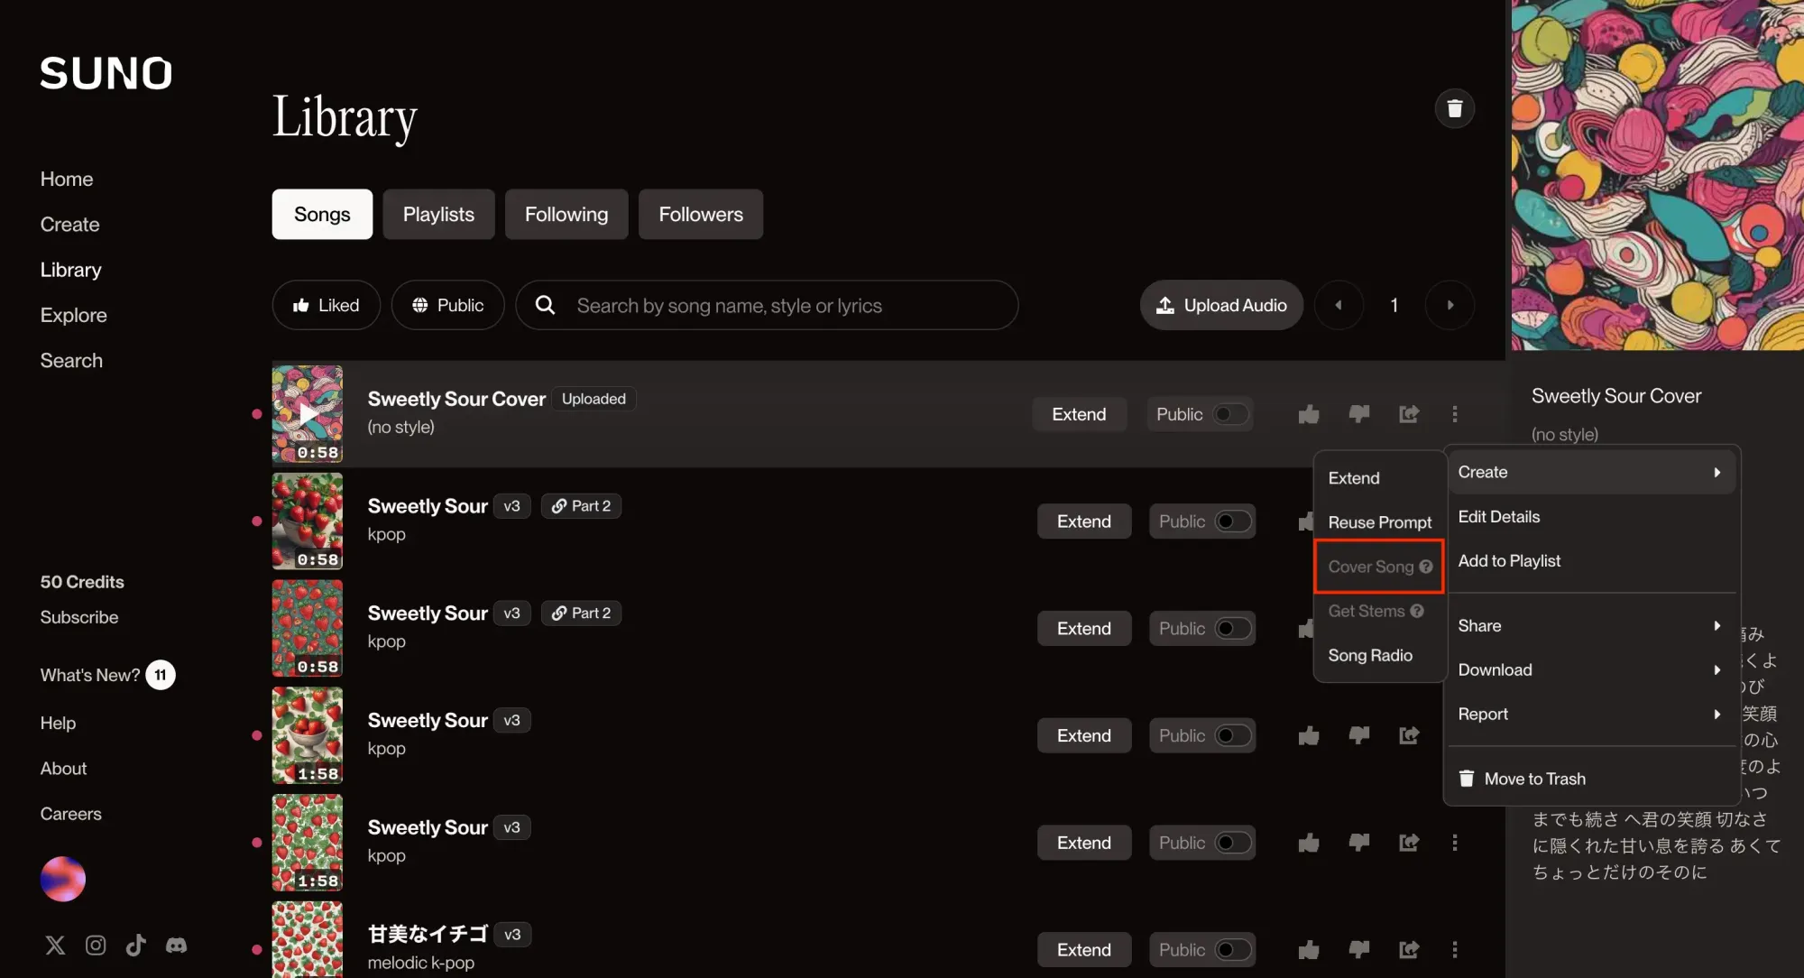Select Song Radio menu item
The image size is (1804, 978).
1379,655
